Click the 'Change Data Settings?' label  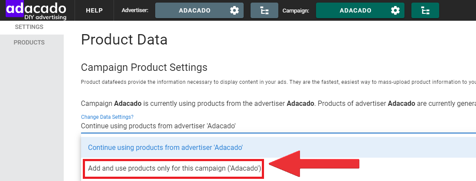tap(107, 117)
